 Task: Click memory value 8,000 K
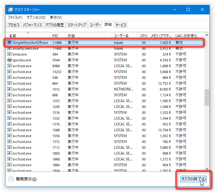tap(165, 89)
